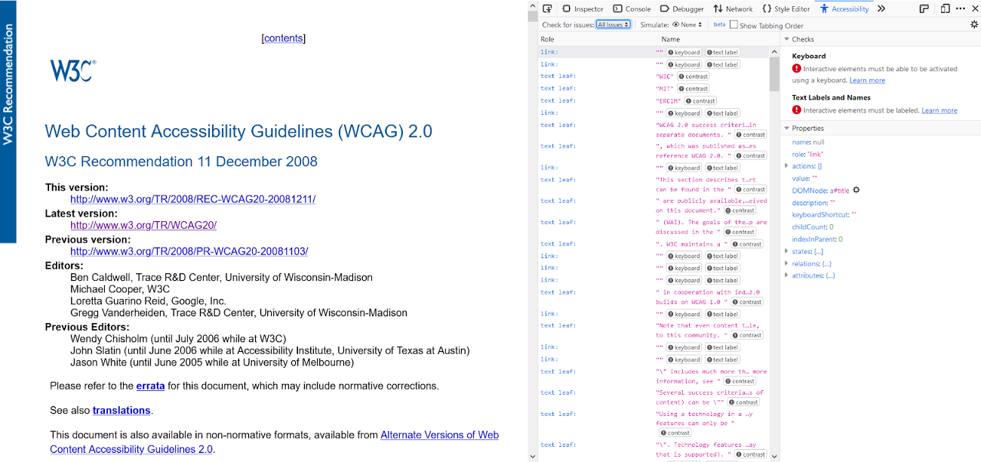This screenshot has width=981, height=462.
Task: Activate the element picker icon in DevTools
Action: [547, 9]
